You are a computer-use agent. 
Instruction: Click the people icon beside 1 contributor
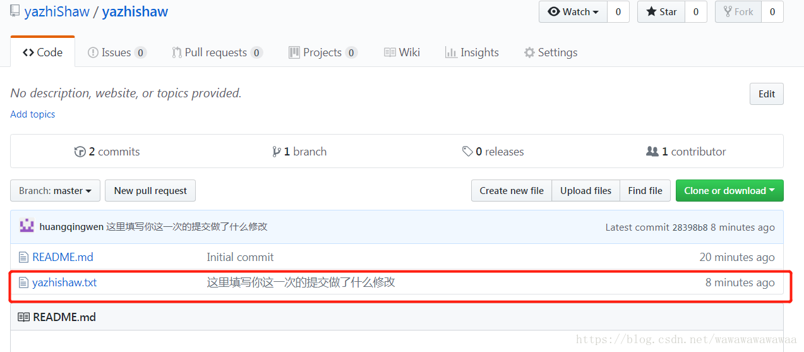652,152
